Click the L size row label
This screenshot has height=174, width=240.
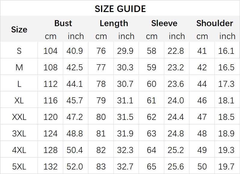click(x=19, y=84)
